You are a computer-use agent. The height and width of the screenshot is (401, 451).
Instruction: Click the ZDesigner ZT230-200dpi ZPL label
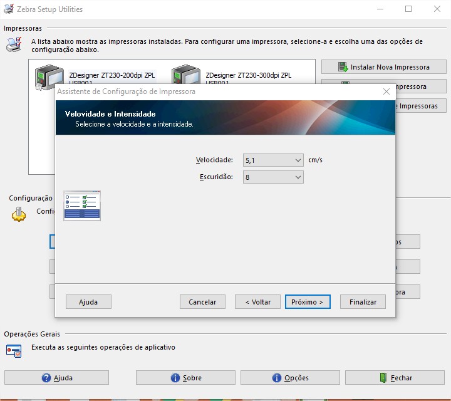pos(112,75)
